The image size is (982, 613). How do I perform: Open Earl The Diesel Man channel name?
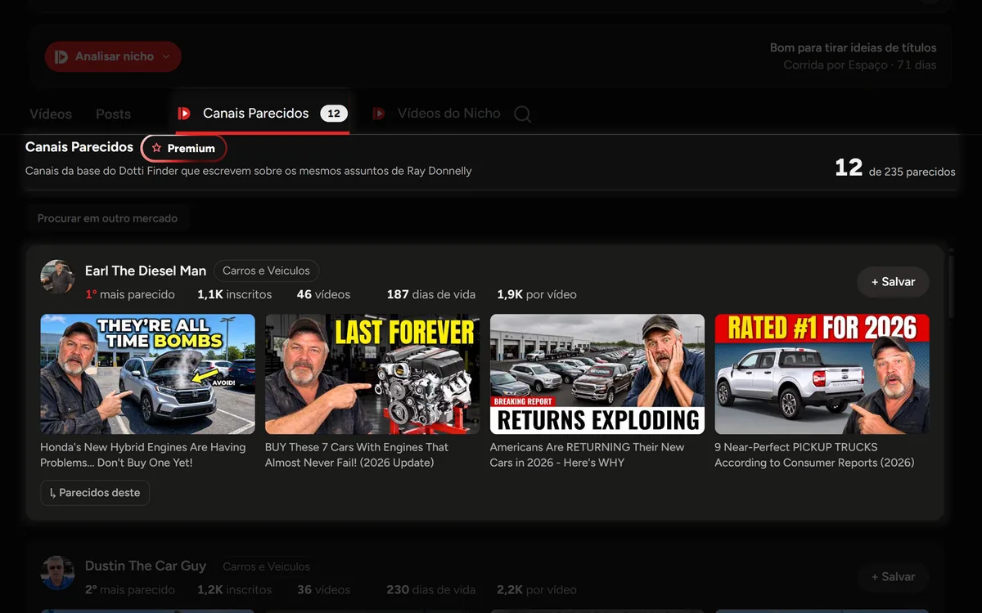click(x=146, y=271)
